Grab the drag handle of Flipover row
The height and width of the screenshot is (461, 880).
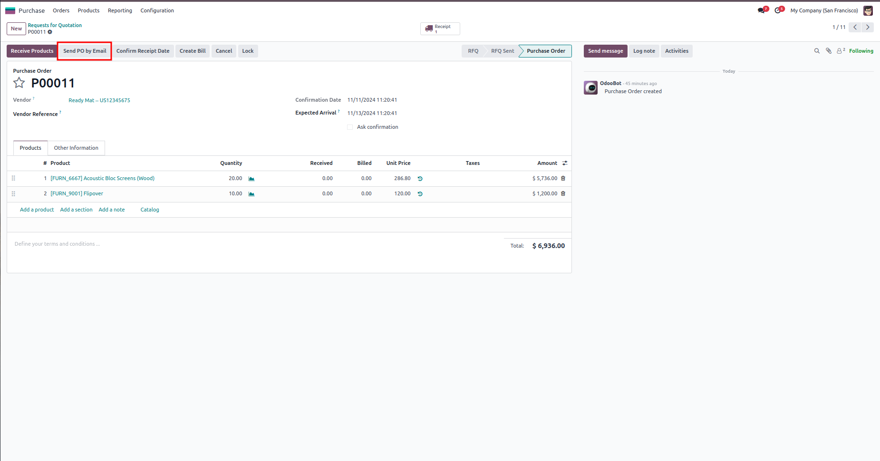[13, 193]
